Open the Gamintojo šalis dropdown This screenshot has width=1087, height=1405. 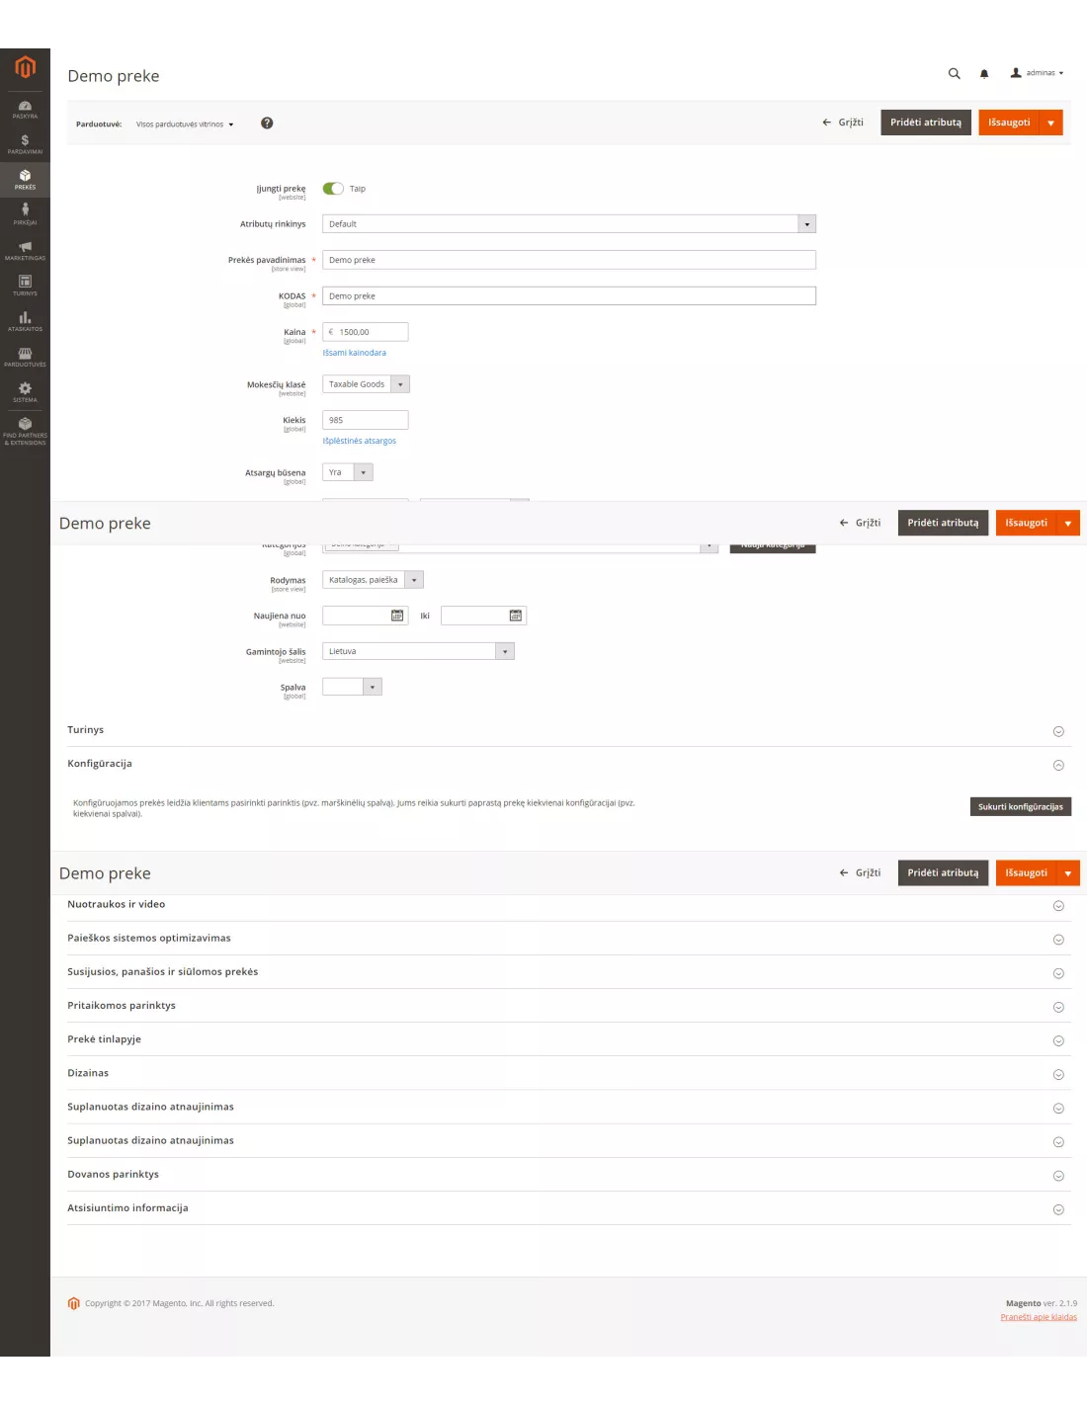click(418, 651)
